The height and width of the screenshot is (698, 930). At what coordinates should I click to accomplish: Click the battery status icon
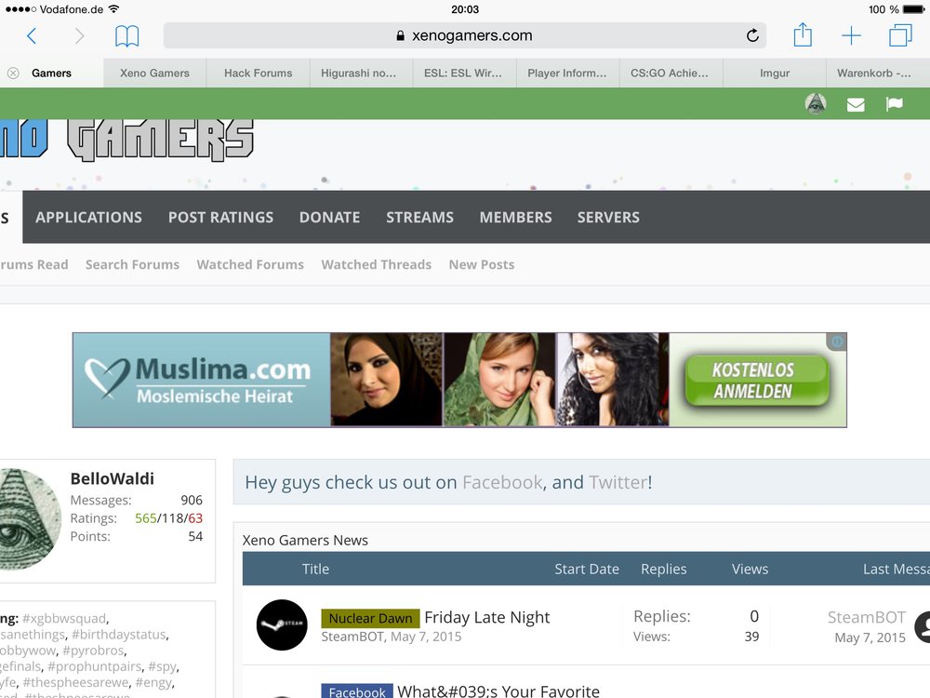pos(913,9)
